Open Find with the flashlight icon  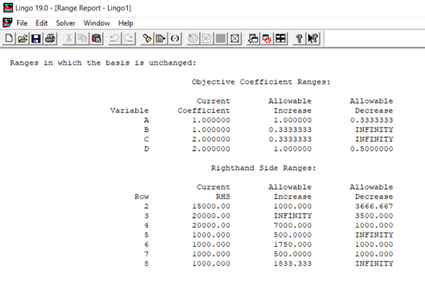click(147, 39)
